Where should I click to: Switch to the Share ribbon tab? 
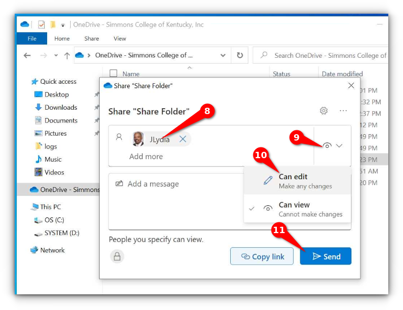pyautogui.click(x=91, y=39)
